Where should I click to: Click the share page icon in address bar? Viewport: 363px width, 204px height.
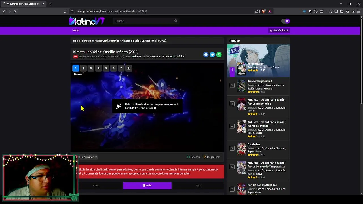pos(256,11)
